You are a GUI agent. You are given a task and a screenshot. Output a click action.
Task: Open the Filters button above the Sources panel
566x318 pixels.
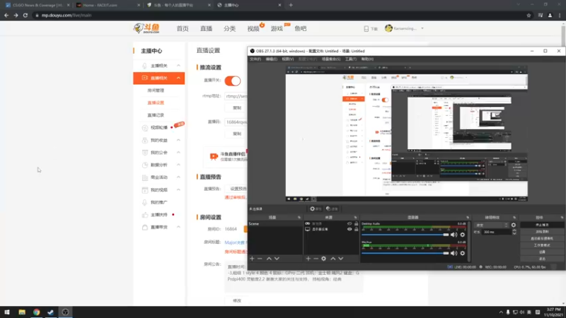pos(332,208)
